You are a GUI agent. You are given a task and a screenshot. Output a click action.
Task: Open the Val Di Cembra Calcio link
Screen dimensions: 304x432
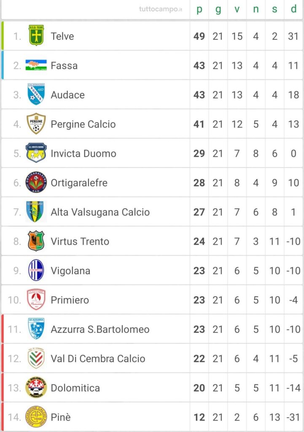[x=98, y=359]
